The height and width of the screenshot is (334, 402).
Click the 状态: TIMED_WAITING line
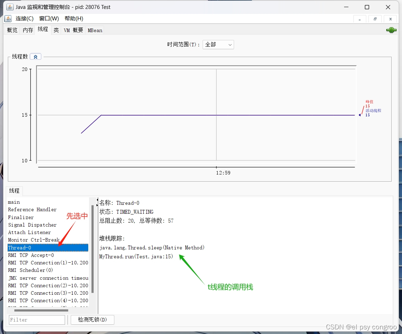click(x=126, y=212)
